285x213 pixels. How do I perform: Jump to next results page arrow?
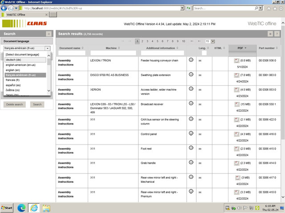192,41
